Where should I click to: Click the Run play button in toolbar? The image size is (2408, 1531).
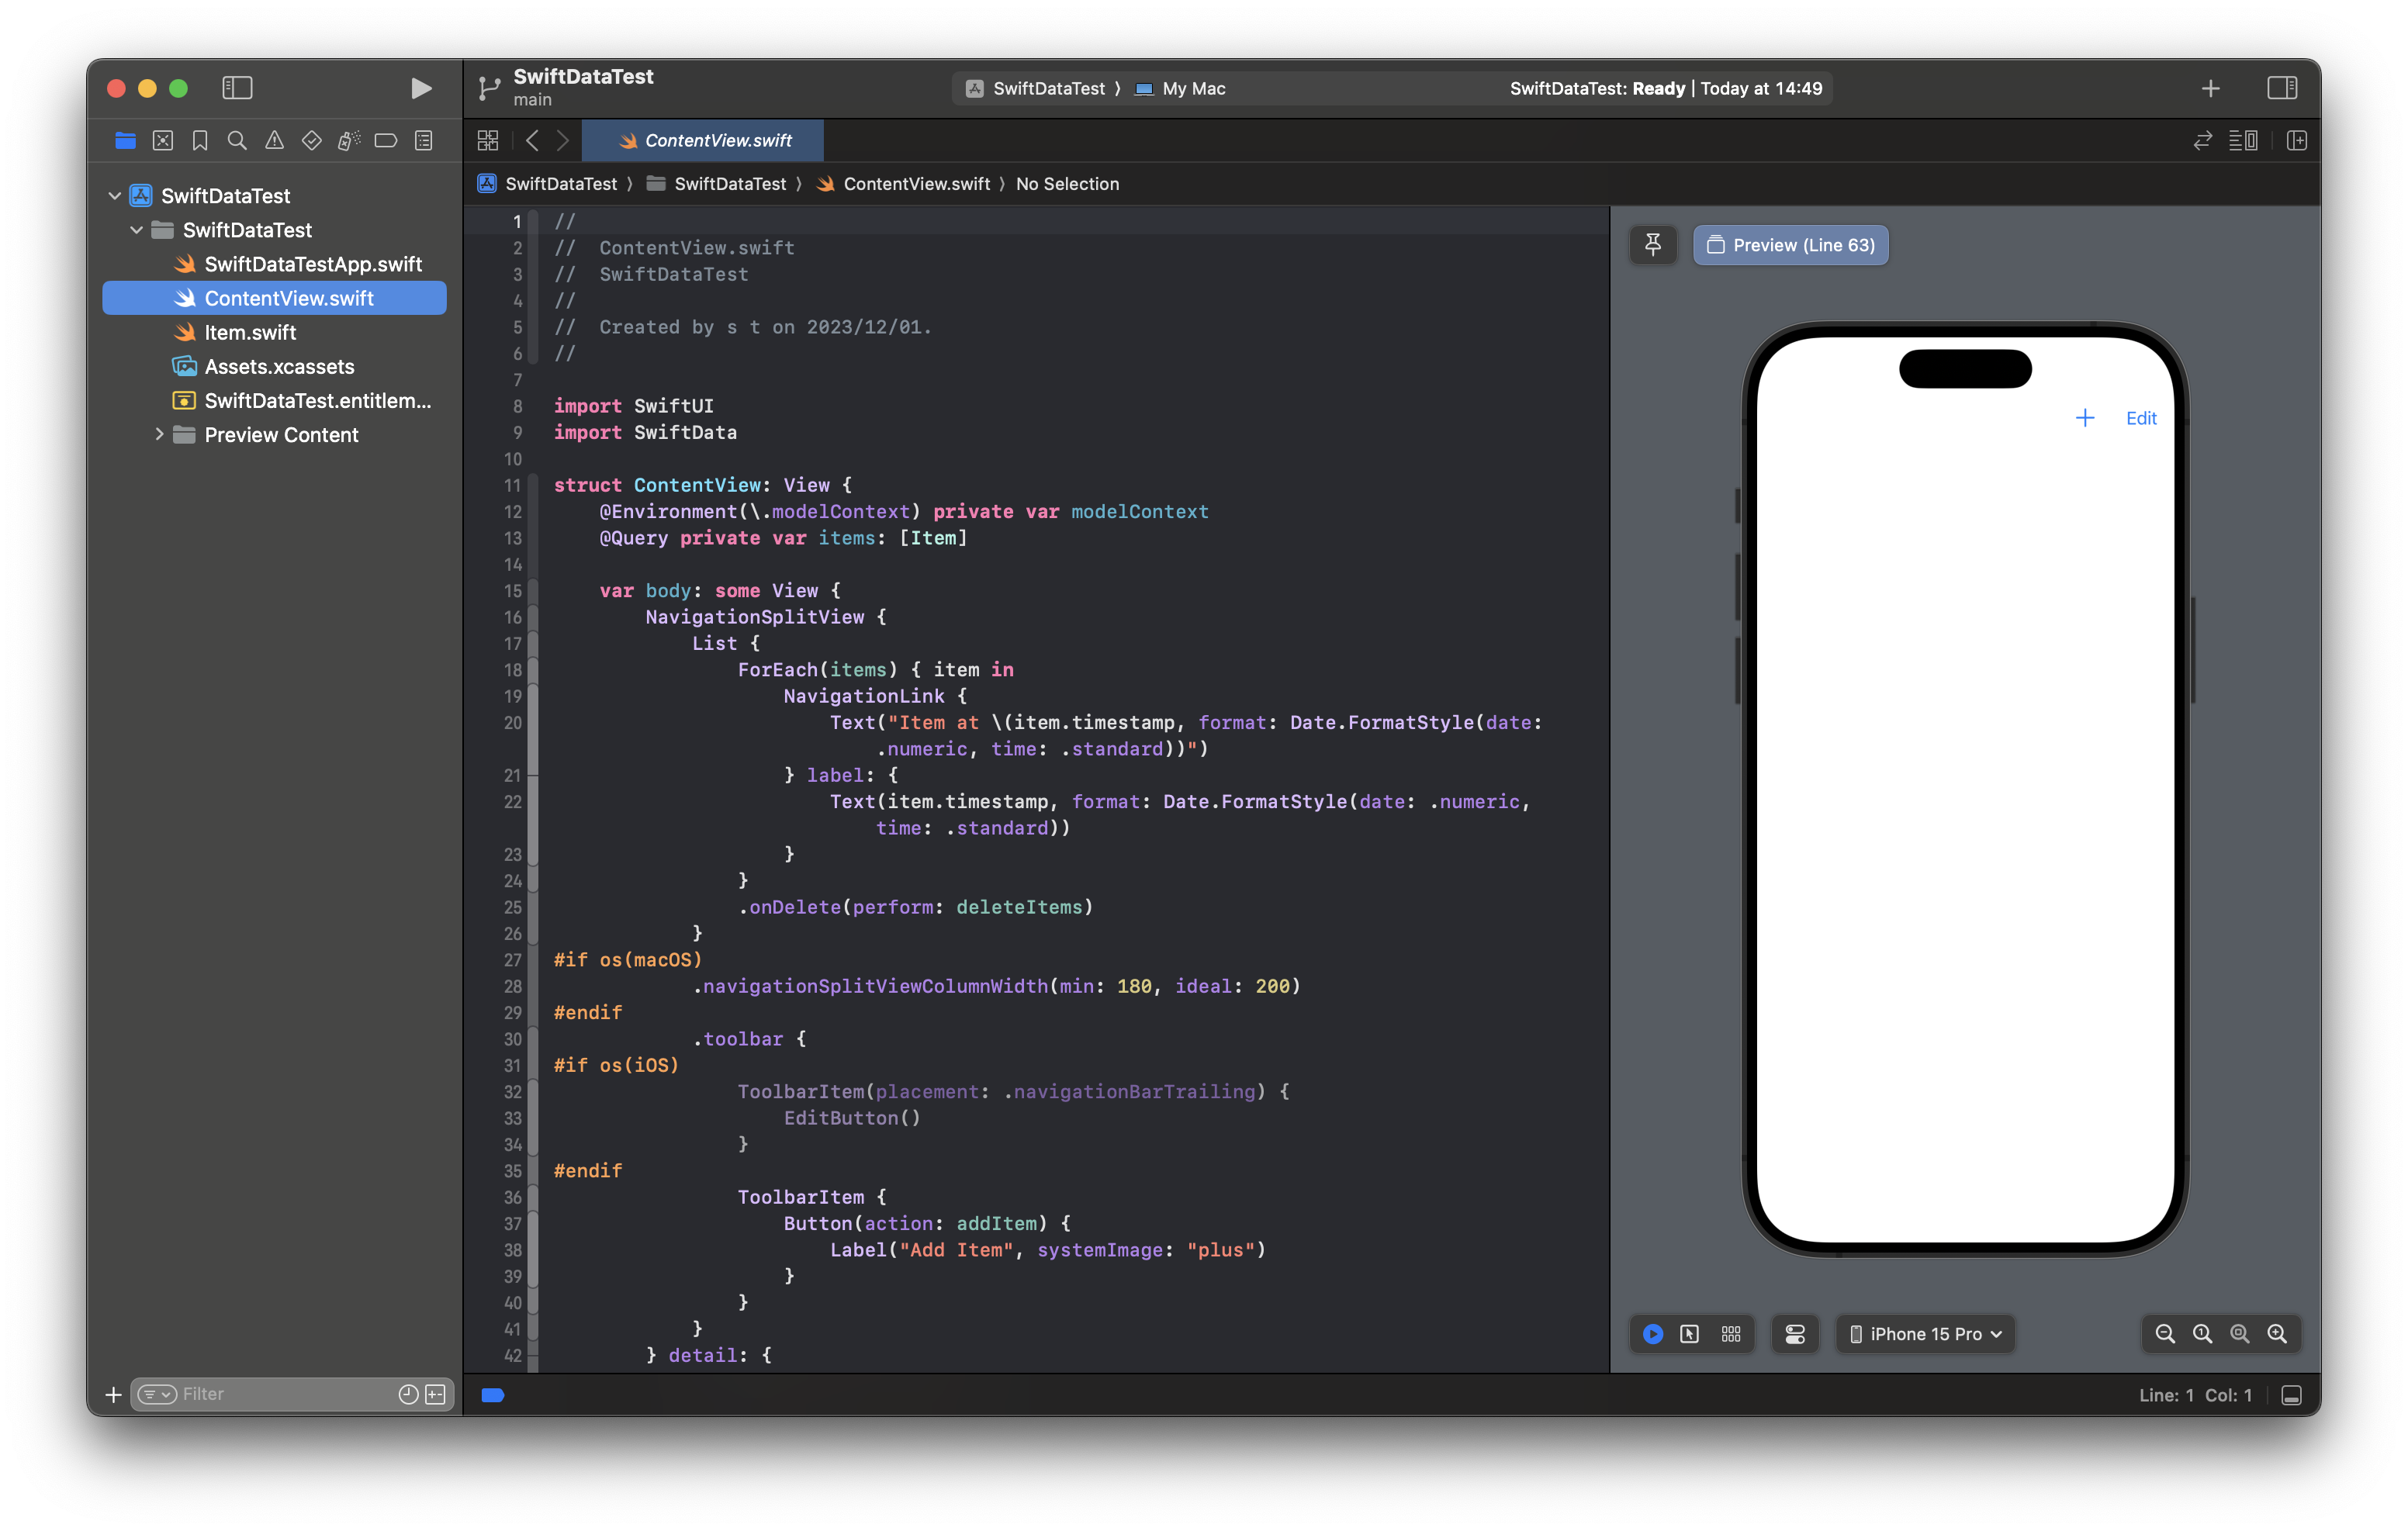421,88
